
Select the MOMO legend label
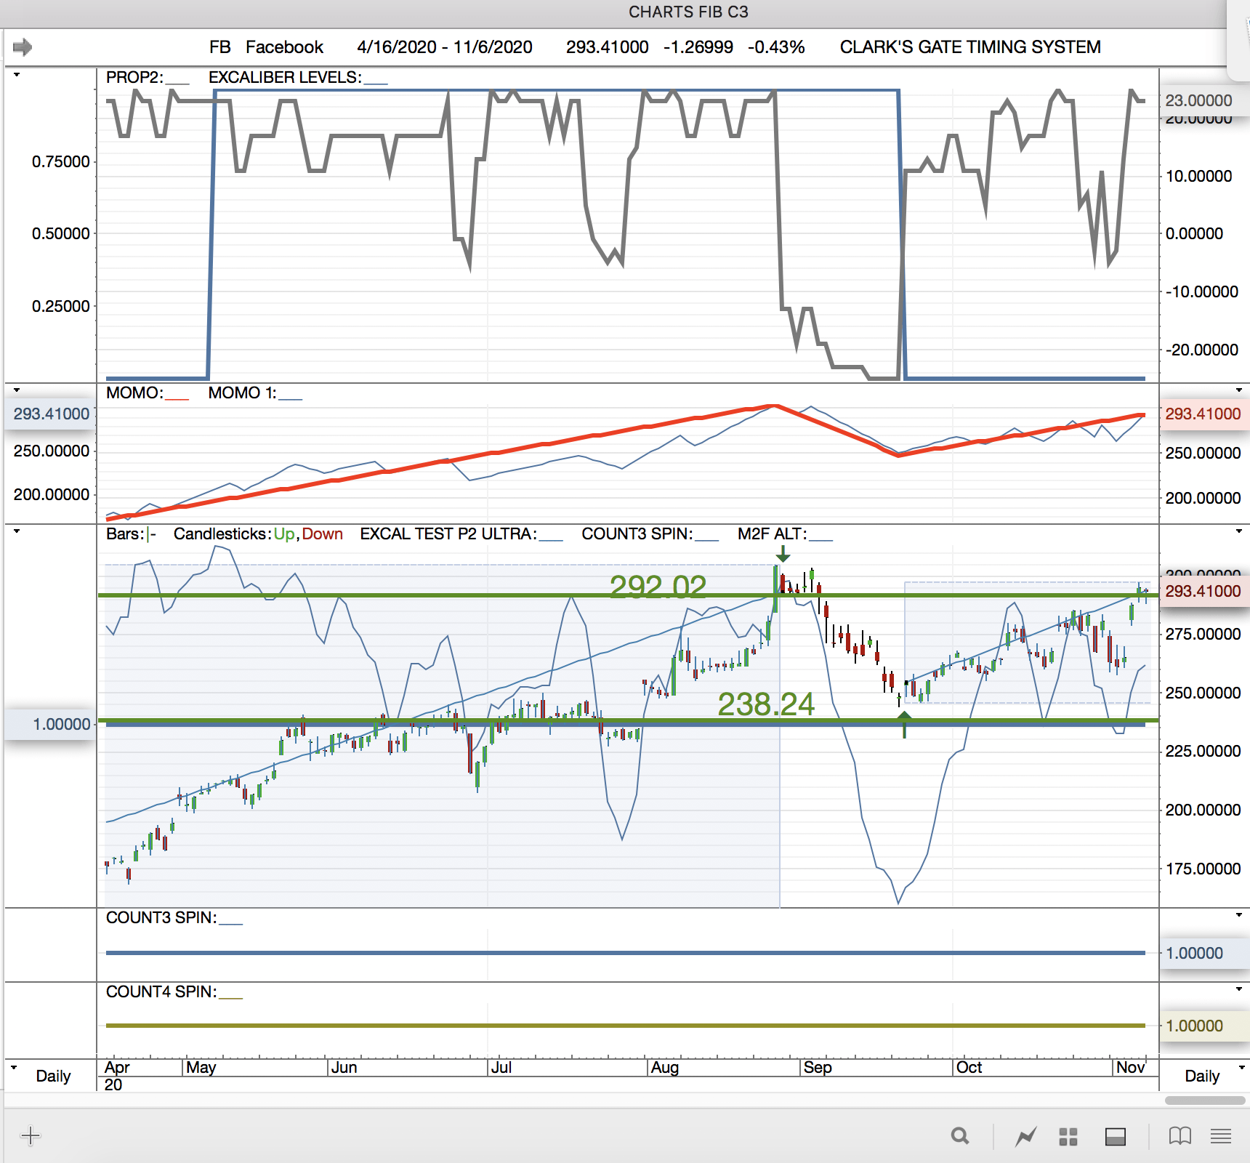pyautogui.click(x=135, y=393)
